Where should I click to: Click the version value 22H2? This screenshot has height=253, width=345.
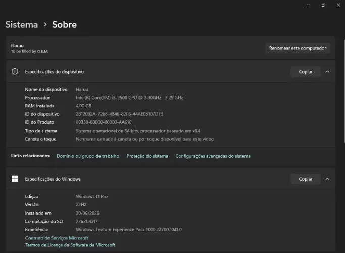click(81, 205)
